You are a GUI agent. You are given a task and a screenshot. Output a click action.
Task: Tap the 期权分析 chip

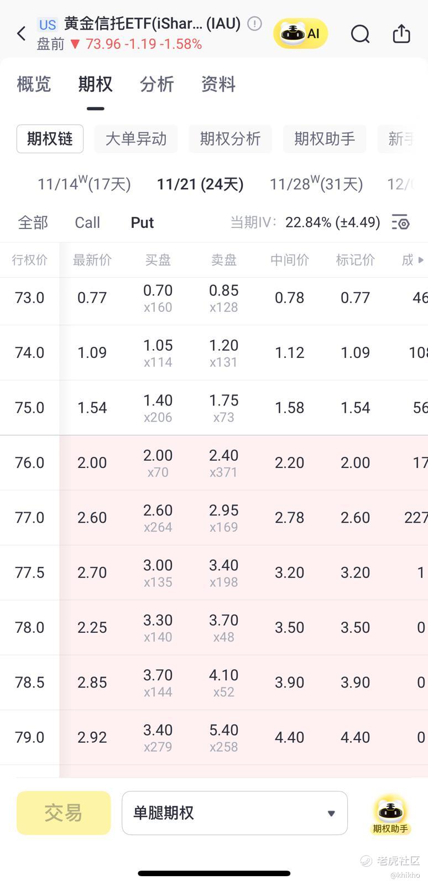point(230,138)
